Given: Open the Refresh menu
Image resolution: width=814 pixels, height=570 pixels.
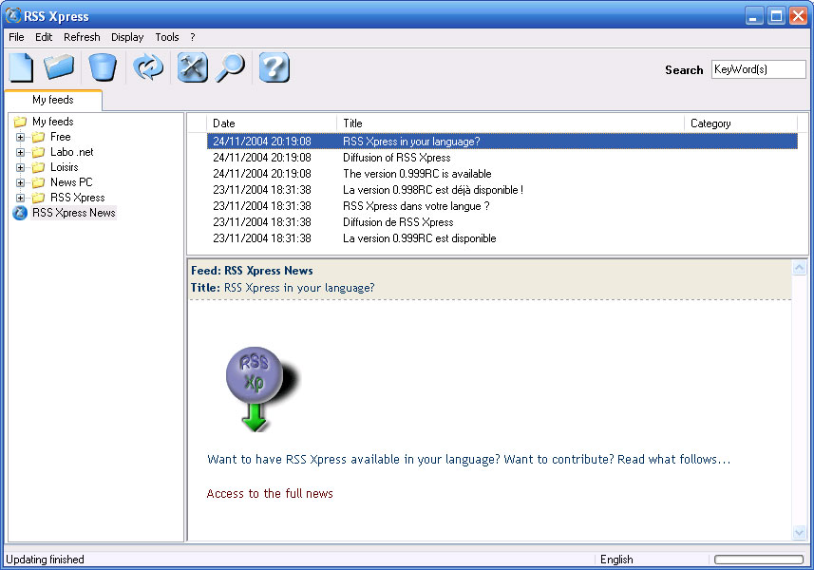Looking at the screenshot, I should [x=82, y=37].
